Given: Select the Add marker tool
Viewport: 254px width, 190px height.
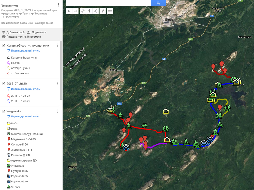Looking at the screenshot, I should [x=89, y=11].
